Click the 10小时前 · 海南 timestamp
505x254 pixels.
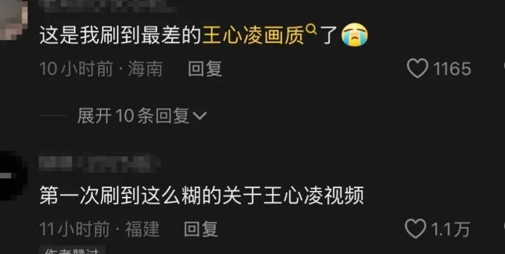click(x=101, y=69)
